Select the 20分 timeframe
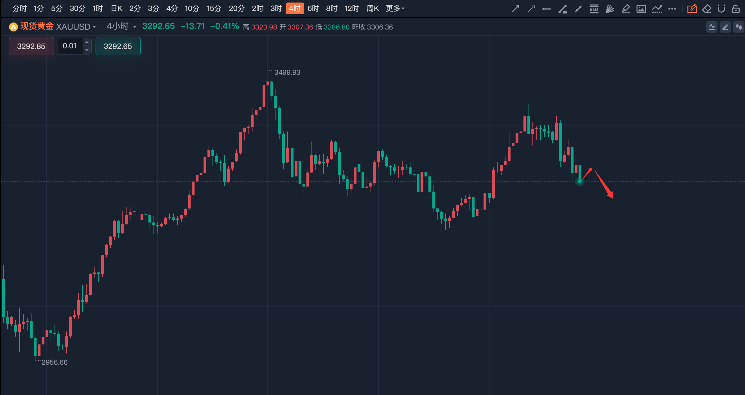The width and height of the screenshot is (745, 395). point(236,9)
